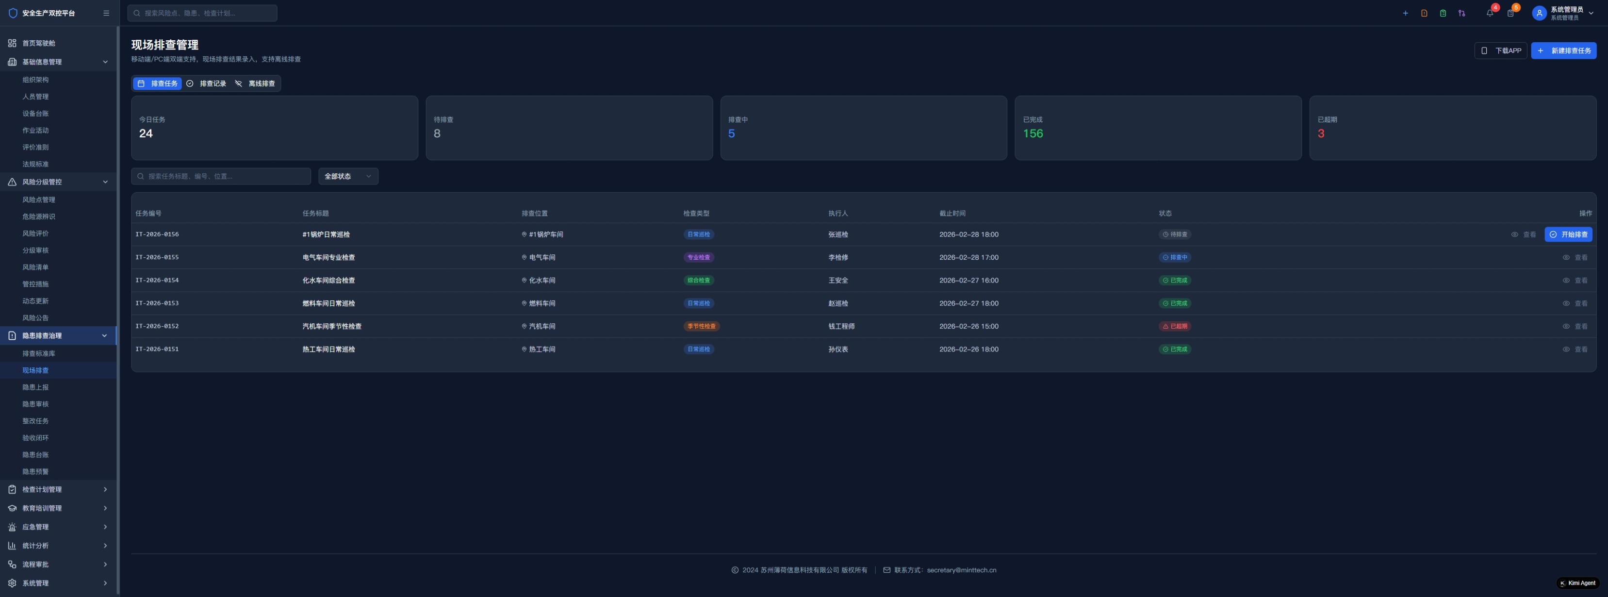View task IT-2026-0155 via eye icon

[1566, 257]
